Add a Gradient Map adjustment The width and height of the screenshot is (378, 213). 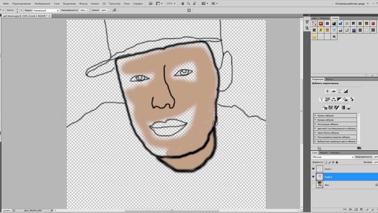343,108
